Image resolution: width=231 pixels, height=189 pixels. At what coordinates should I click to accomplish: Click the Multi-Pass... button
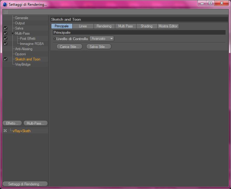(x=36, y=123)
